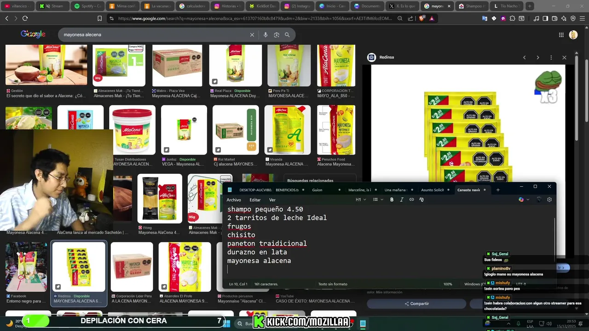This screenshot has width=589, height=331.
Task: Open the Editar menu in Notepad
Action: coord(255,200)
